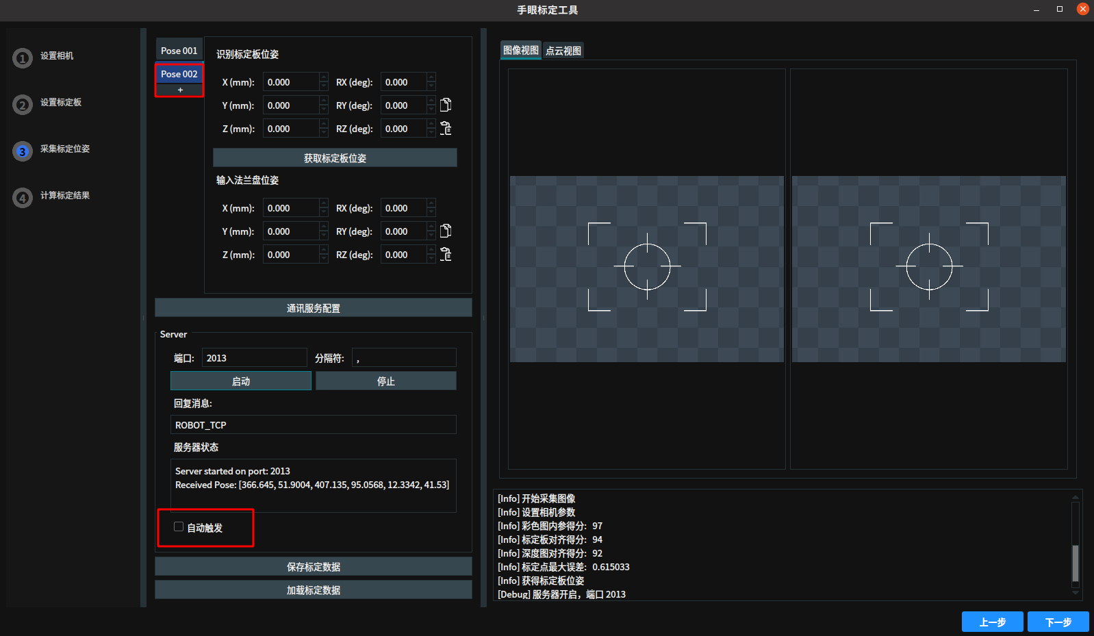Click the 保存标定数据 button
Viewport: 1094px width, 636px height.
coord(314,566)
